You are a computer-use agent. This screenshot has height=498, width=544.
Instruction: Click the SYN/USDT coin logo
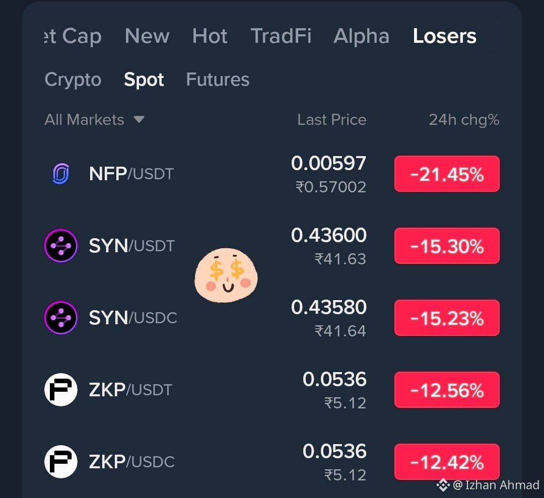pos(61,246)
